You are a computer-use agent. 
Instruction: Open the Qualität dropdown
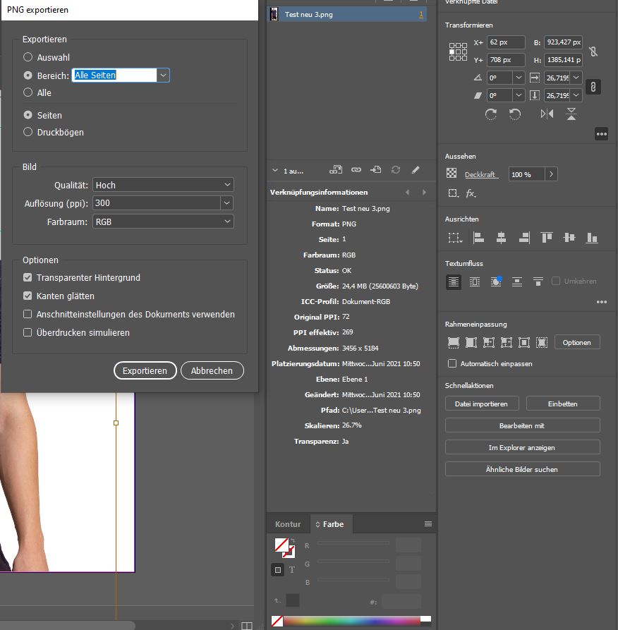(x=227, y=184)
